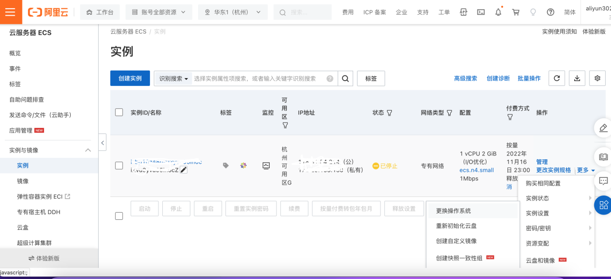This screenshot has height=279, width=611.
Task: Choose 更换操作系统 from the submenu
Action: pyautogui.click(x=472, y=211)
